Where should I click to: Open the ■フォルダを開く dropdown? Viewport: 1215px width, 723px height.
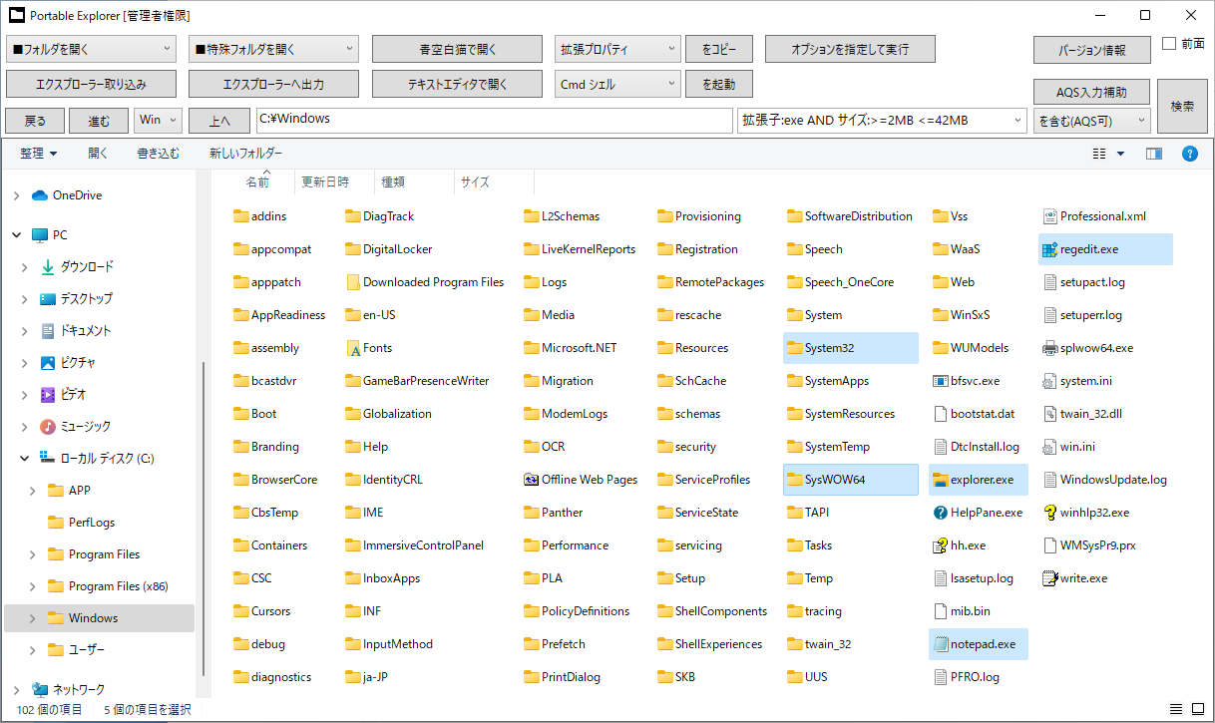click(91, 48)
